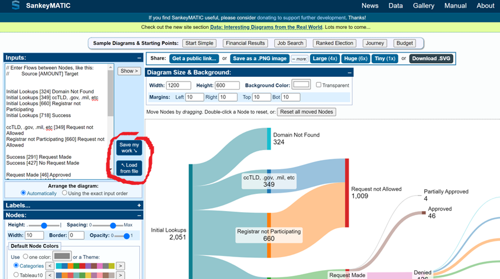Click the Save my work button
500x279 pixels.
pyautogui.click(x=129, y=148)
